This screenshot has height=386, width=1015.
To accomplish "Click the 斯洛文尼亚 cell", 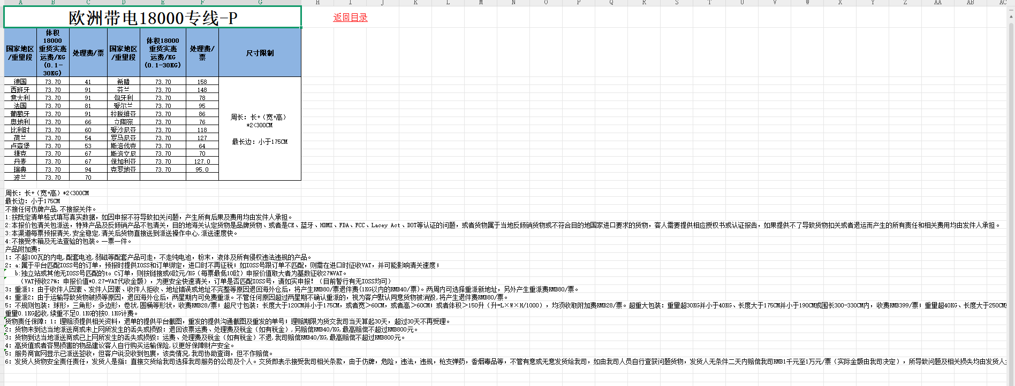I will pos(124,153).
